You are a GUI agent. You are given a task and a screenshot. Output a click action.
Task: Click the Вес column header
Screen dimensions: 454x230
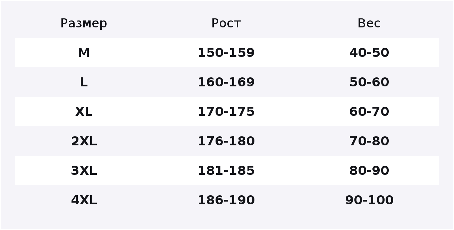tap(369, 23)
